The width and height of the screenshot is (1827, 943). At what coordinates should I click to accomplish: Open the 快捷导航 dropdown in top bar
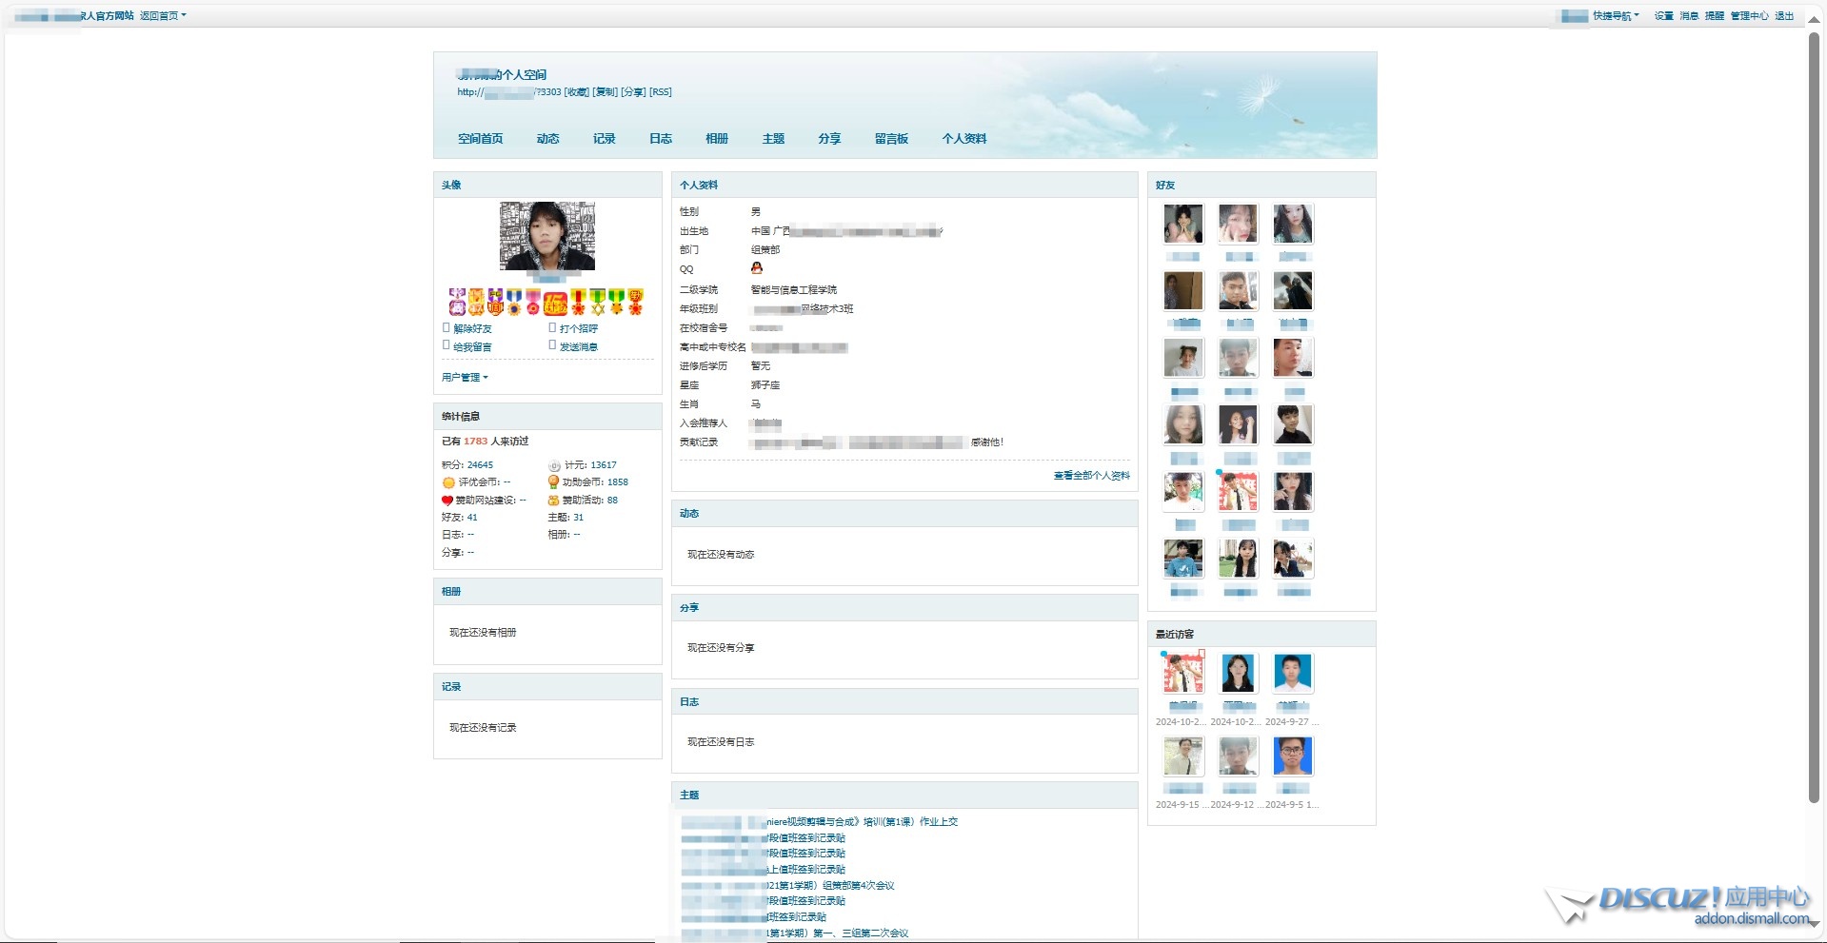click(x=1616, y=16)
